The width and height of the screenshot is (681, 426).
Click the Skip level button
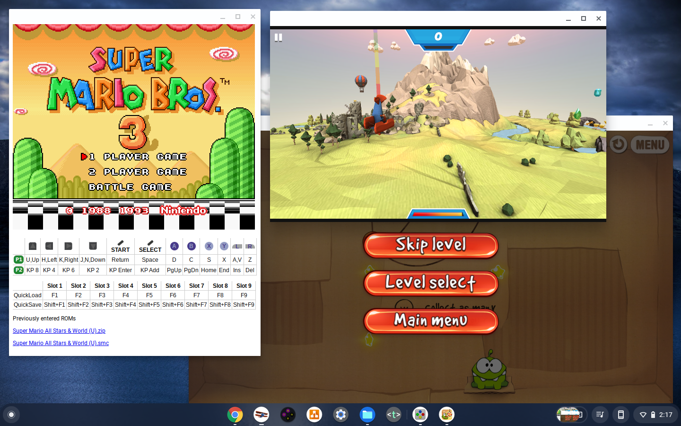431,245
